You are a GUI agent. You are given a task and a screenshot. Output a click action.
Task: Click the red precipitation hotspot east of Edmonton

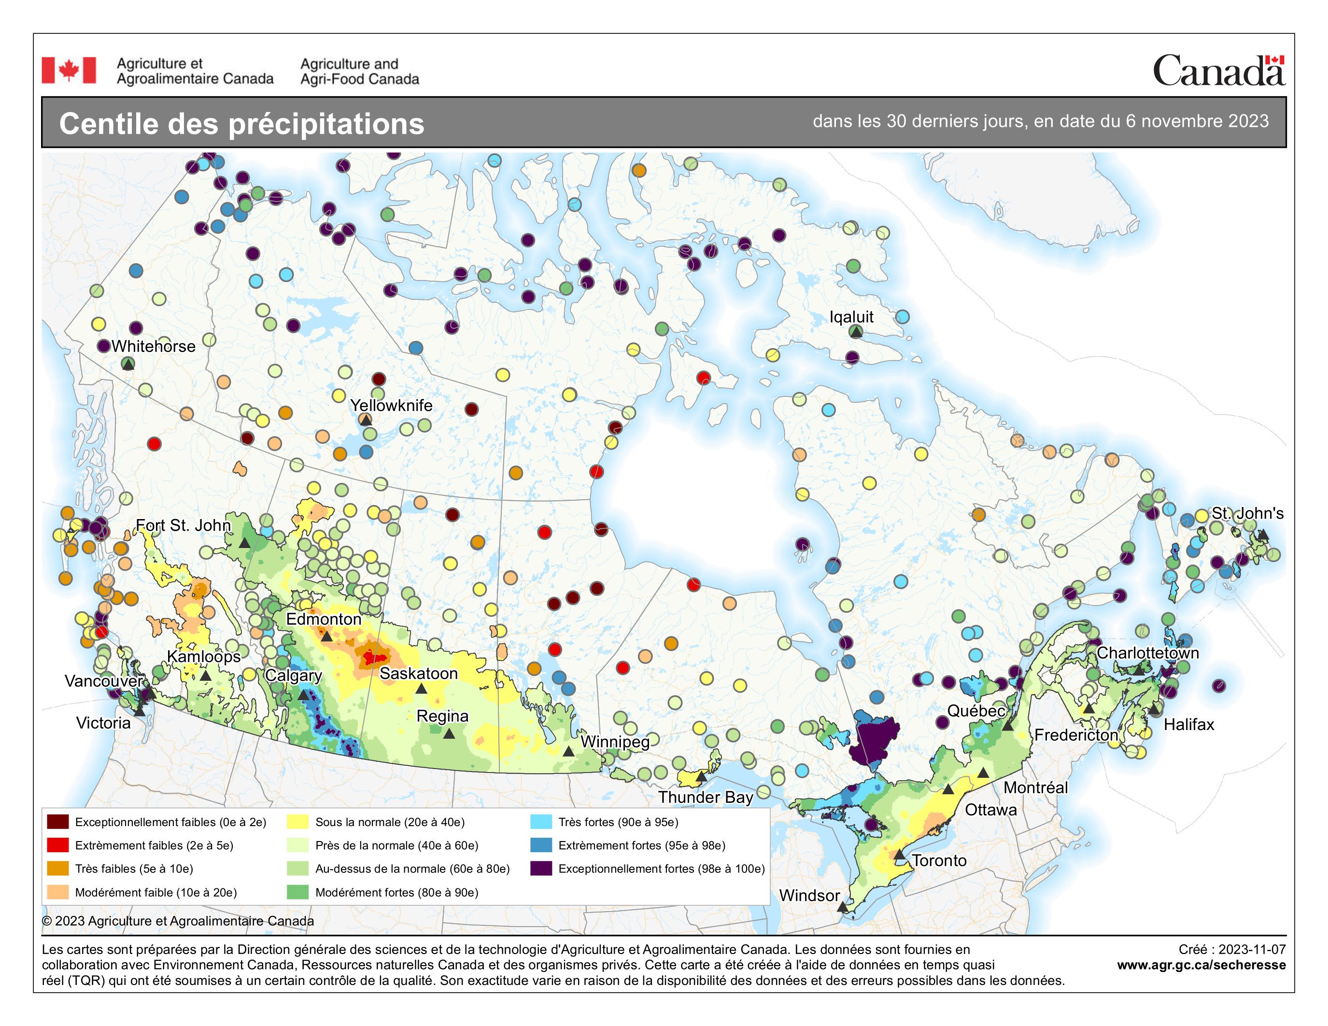coord(373,658)
